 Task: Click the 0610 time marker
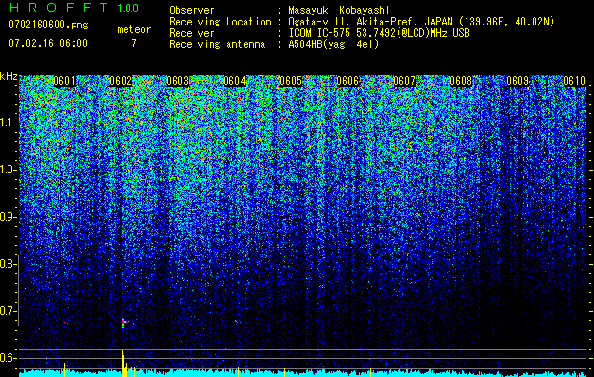point(574,81)
